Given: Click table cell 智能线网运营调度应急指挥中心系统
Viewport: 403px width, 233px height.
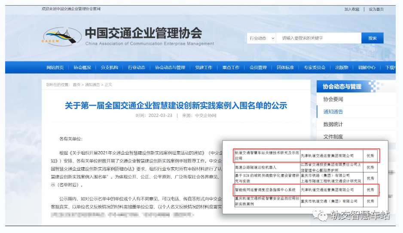Looking at the screenshot, I should coord(265,190).
